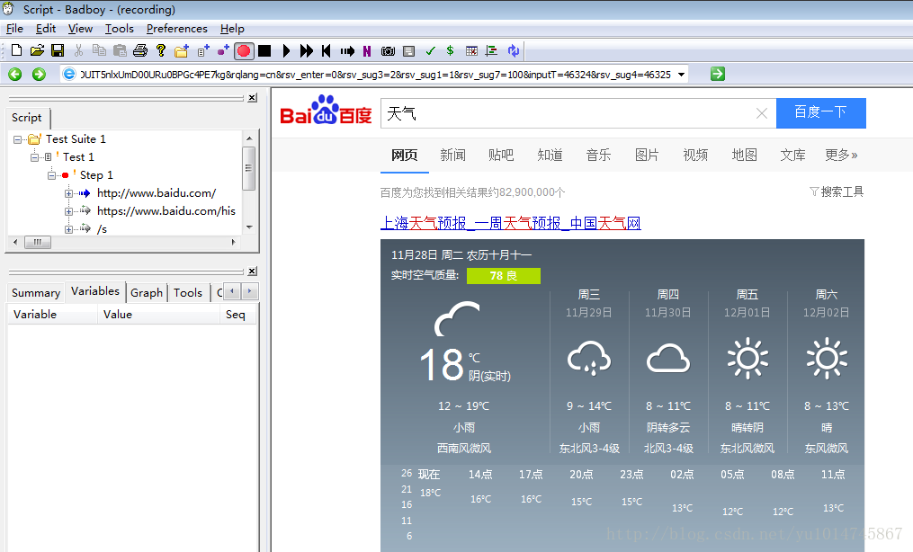
Task: Open the File menu
Action: pos(14,29)
